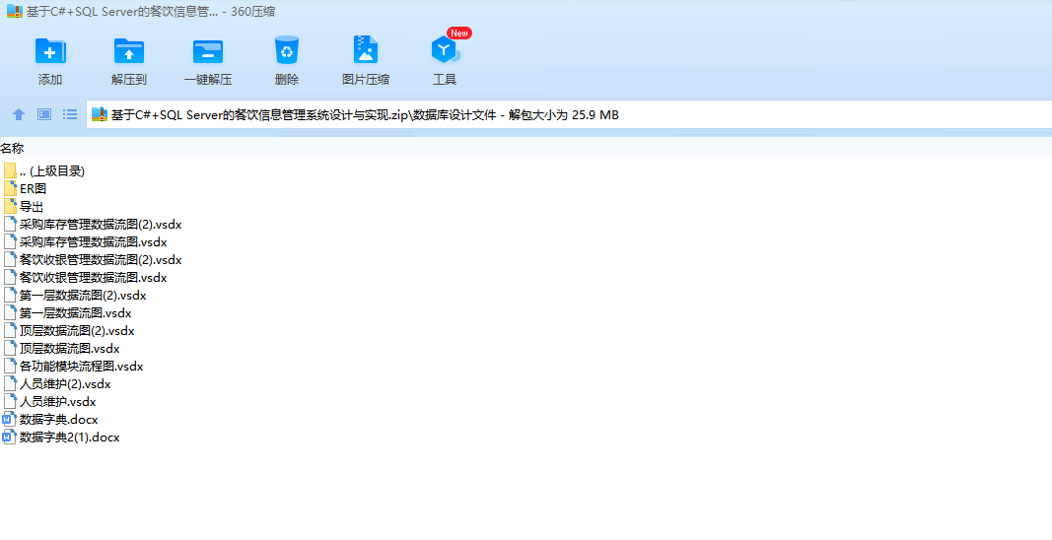
Task: Select the ER图 folder
Action: click(25, 189)
